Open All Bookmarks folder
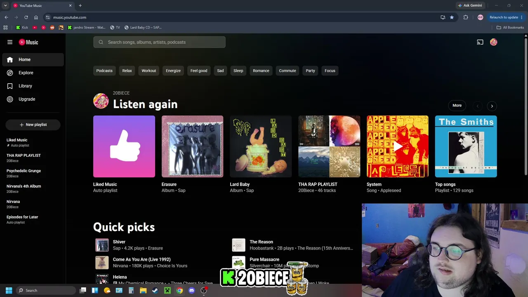This screenshot has width=528, height=297. point(510,28)
